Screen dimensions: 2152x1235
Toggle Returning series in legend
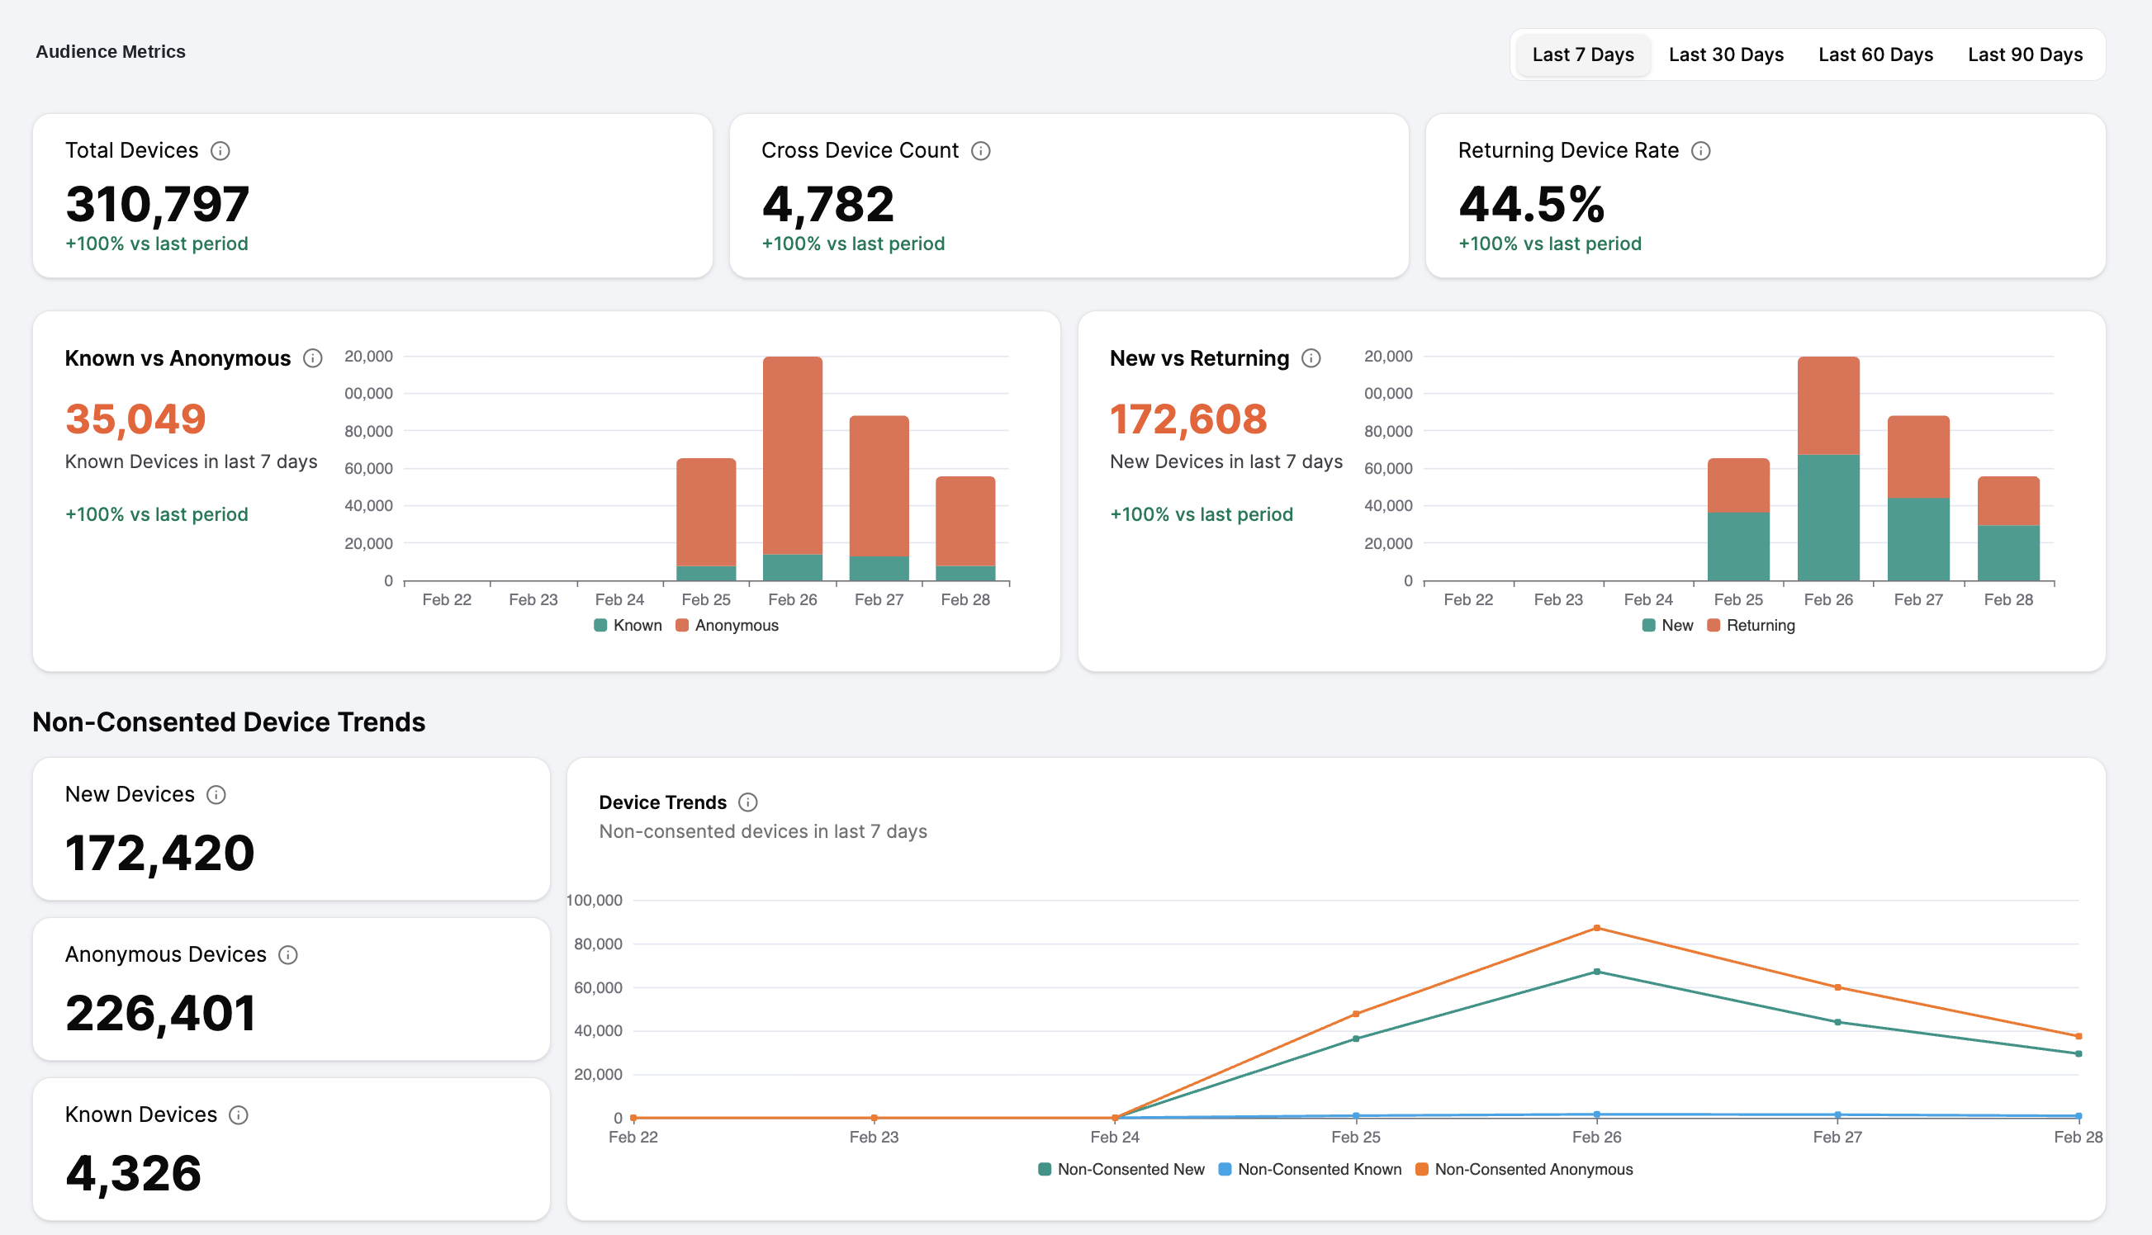(x=1751, y=626)
